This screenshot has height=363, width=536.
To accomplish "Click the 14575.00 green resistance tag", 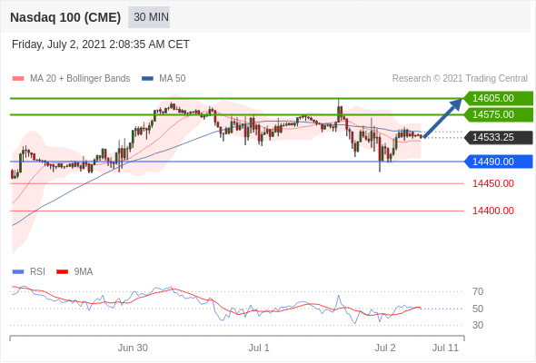I will pos(499,114).
